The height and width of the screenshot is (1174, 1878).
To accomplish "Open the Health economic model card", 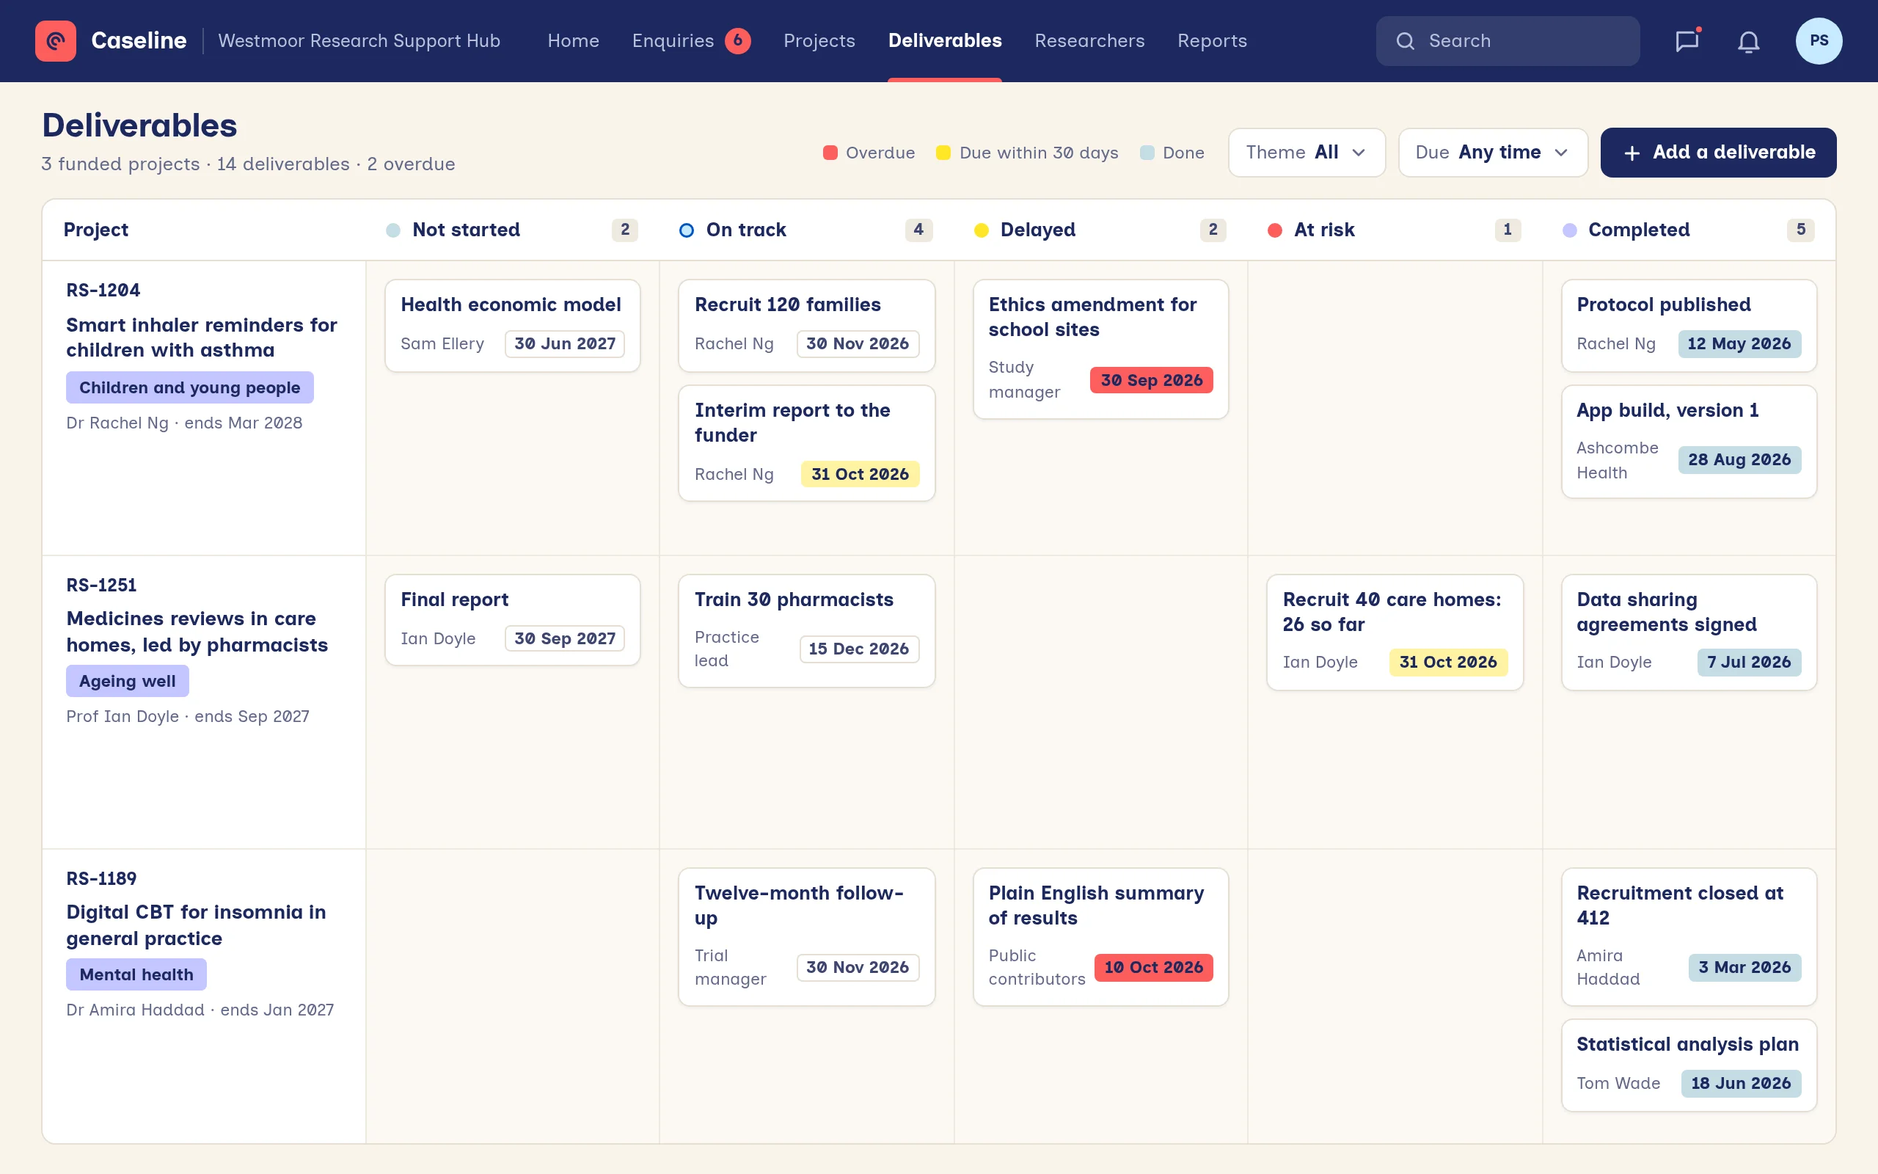I will point(512,325).
